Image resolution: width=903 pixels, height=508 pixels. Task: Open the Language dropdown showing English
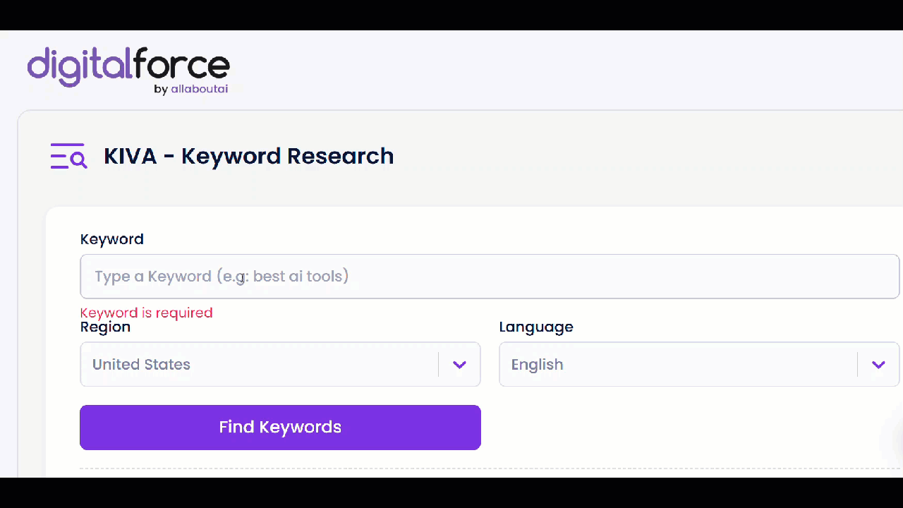(x=677, y=365)
